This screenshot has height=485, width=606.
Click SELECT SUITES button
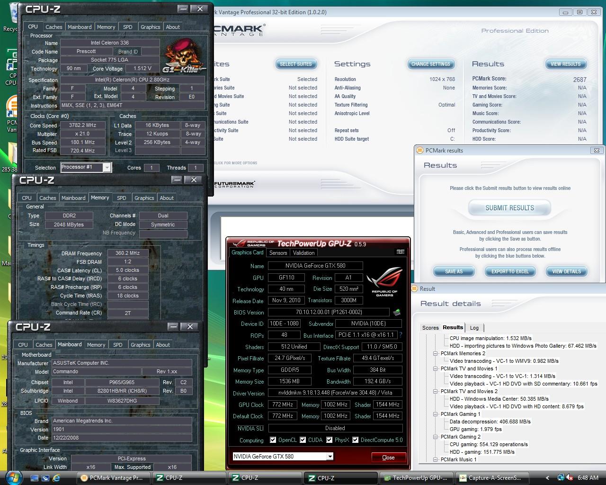tap(296, 64)
